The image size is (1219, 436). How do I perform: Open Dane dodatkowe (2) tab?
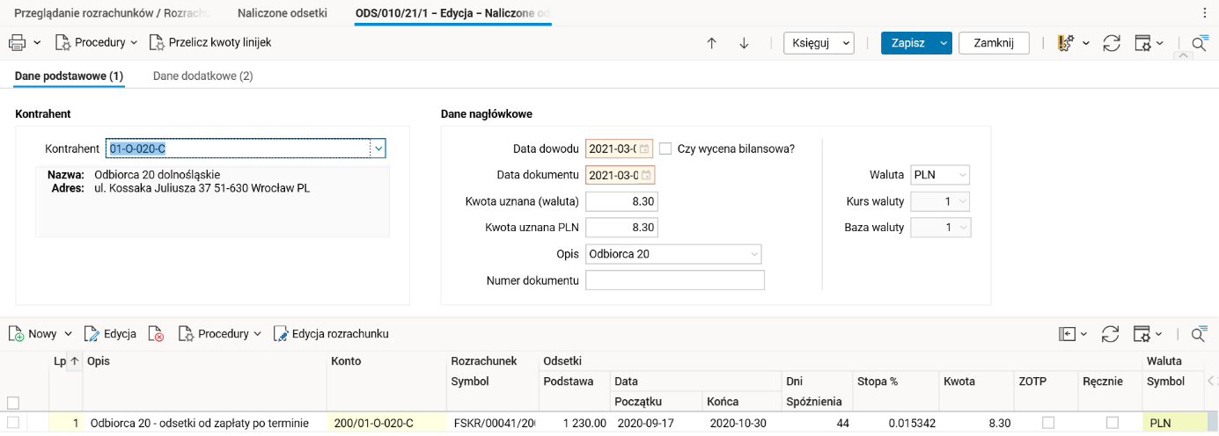pyautogui.click(x=203, y=76)
